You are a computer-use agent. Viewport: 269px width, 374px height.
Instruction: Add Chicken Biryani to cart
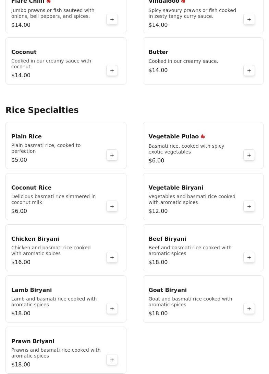tap(112, 258)
